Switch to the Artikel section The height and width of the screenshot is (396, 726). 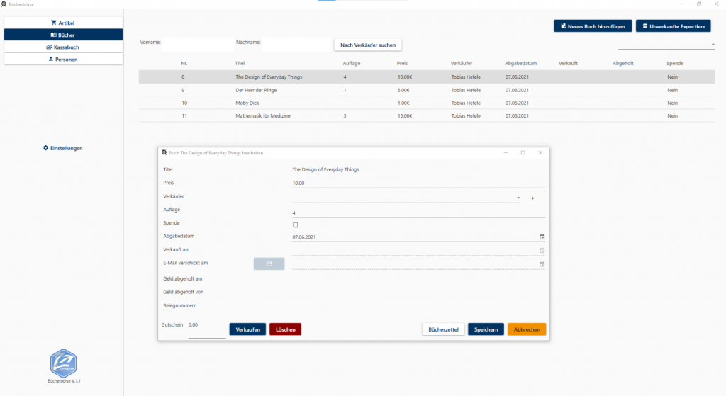(x=63, y=23)
